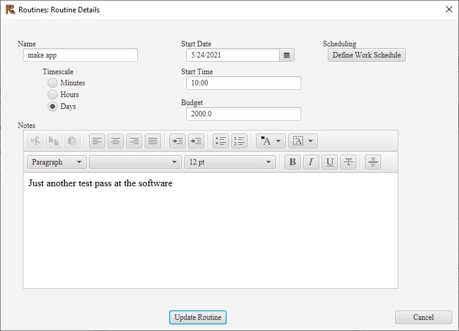Click Define Work Schedule button

pos(367,55)
